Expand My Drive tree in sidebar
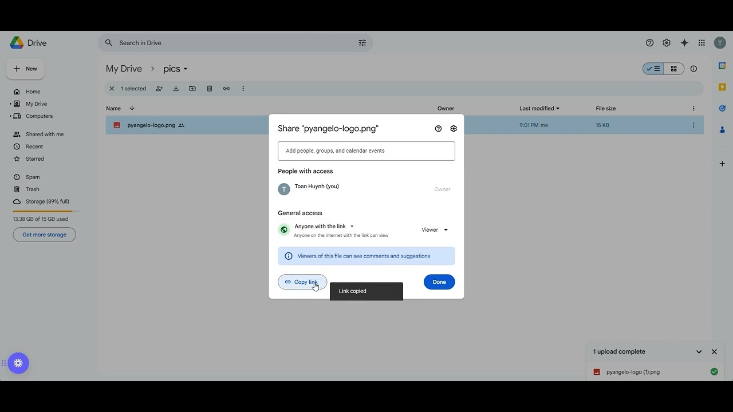The width and height of the screenshot is (733, 412). coord(10,104)
